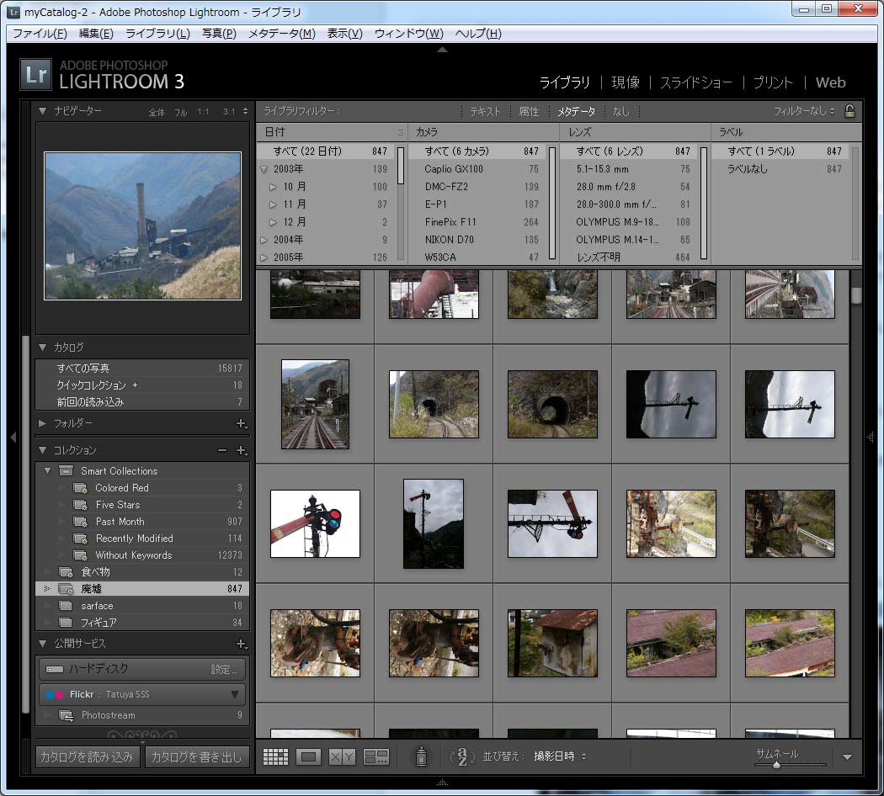Switch to grid view icon in toolbar
The height and width of the screenshot is (796, 884).
275,757
